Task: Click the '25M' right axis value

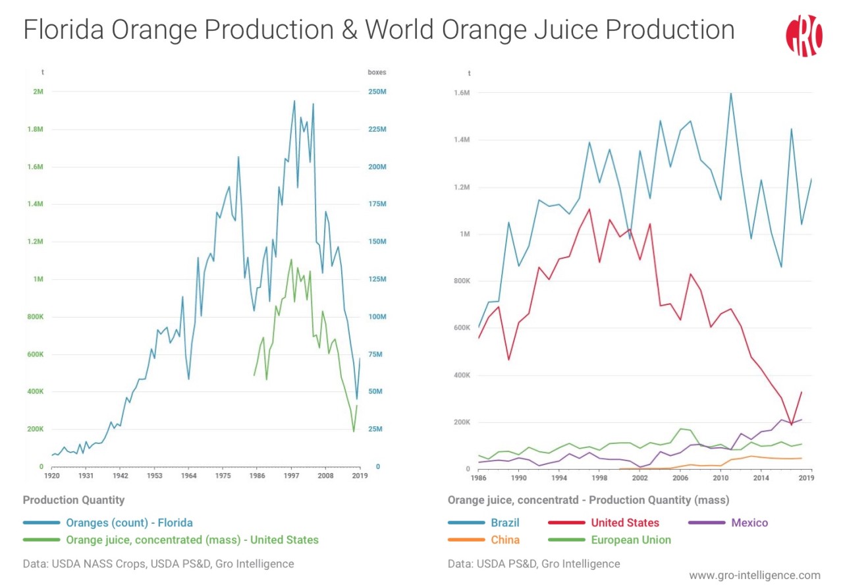Action: 375,430
